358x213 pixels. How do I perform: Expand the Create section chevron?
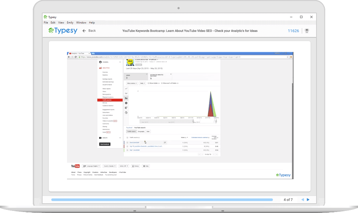(120, 138)
